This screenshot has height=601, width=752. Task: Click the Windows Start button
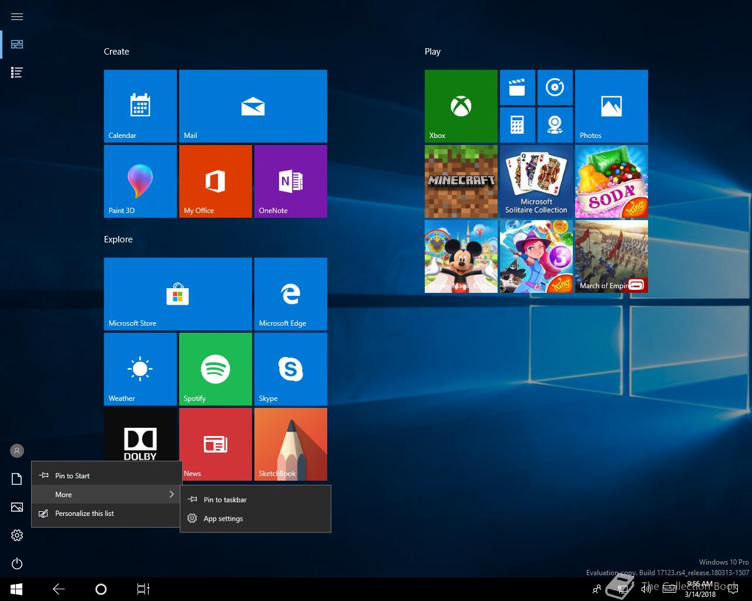16,589
